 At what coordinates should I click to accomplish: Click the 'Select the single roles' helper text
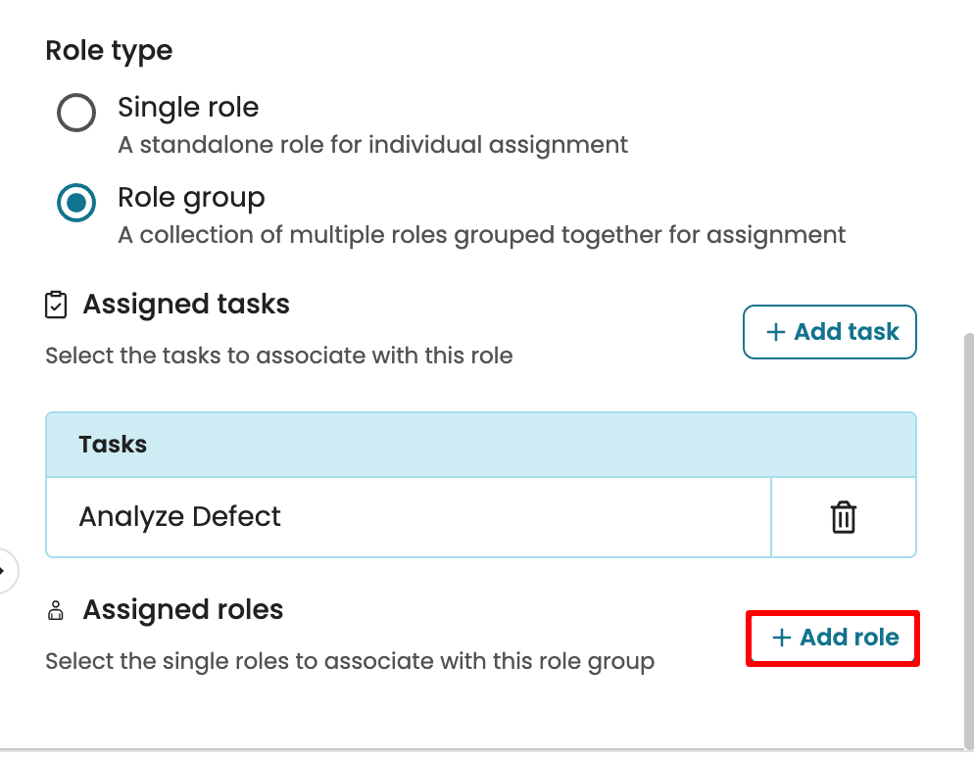(350, 661)
